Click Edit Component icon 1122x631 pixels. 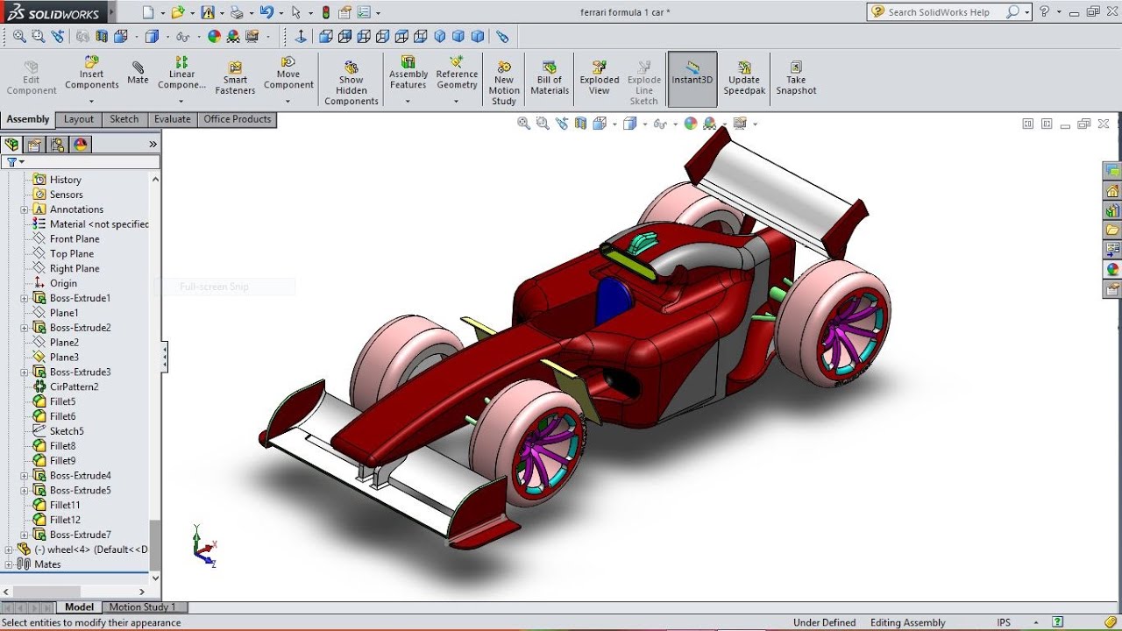coord(32,67)
